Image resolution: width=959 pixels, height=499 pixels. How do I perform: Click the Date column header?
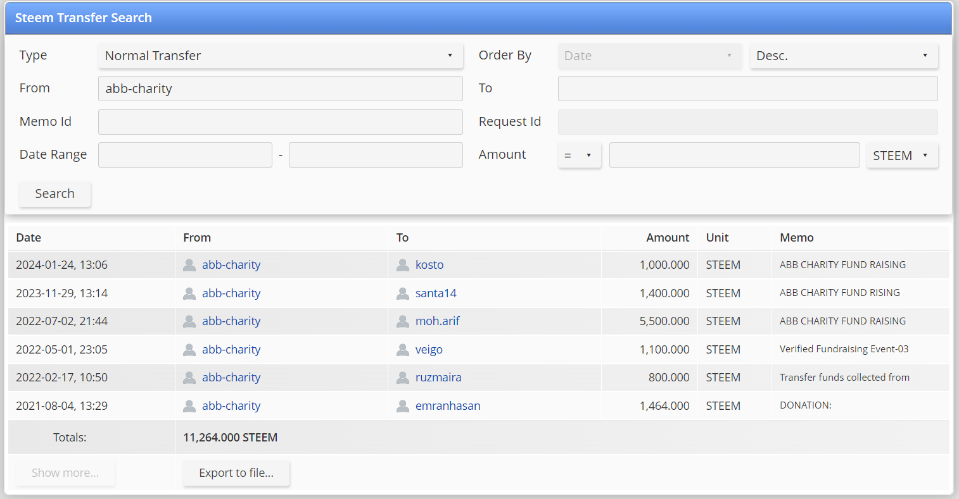point(29,238)
